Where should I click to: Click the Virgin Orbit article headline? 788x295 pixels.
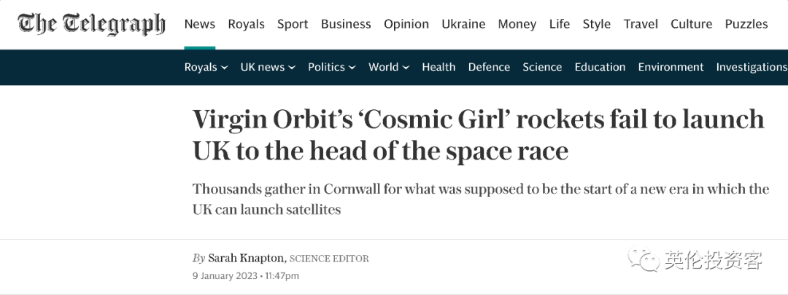pos(479,135)
